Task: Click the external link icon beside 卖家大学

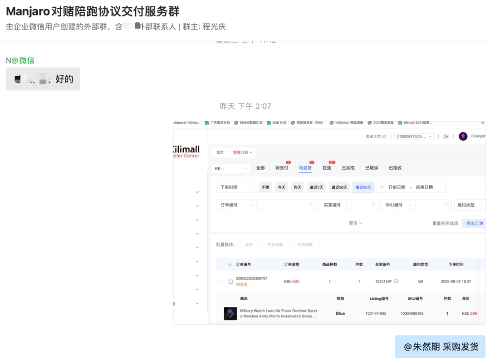Action: click(384, 137)
